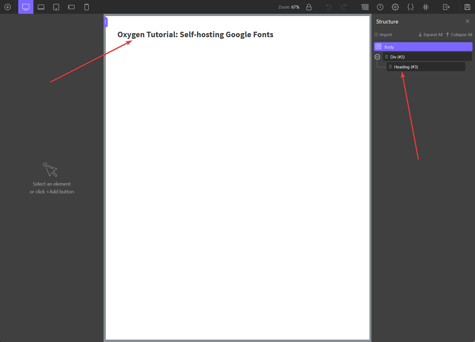The width and height of the screenshot is (475, 342).
Task: Click Collapse All
Action: pyautogui.click(x=459, y=35)
